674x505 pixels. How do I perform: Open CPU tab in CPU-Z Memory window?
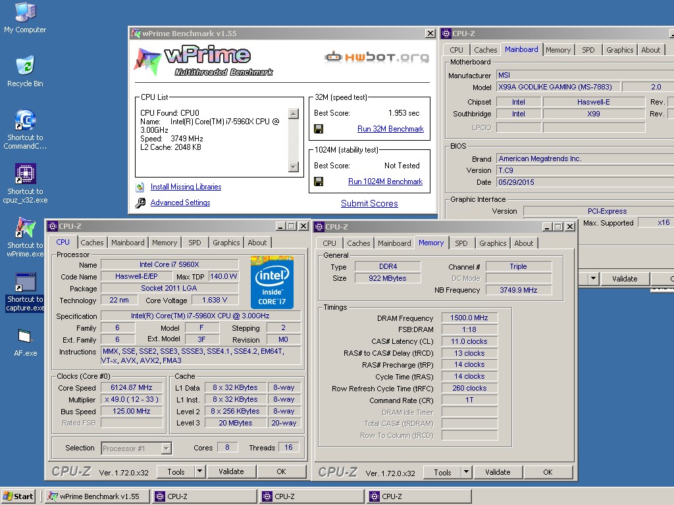(x=329, y=243)
